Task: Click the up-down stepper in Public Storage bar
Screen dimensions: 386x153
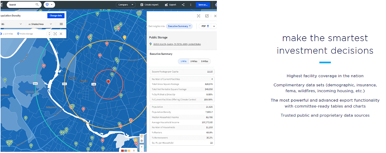Action: [49, 34]
